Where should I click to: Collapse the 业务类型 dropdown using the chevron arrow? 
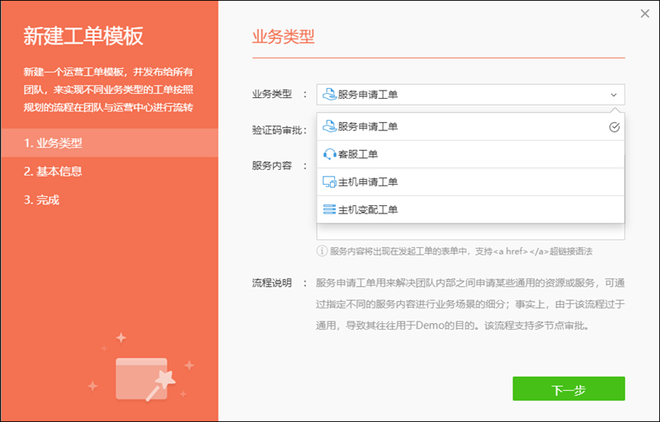(613, 95)
